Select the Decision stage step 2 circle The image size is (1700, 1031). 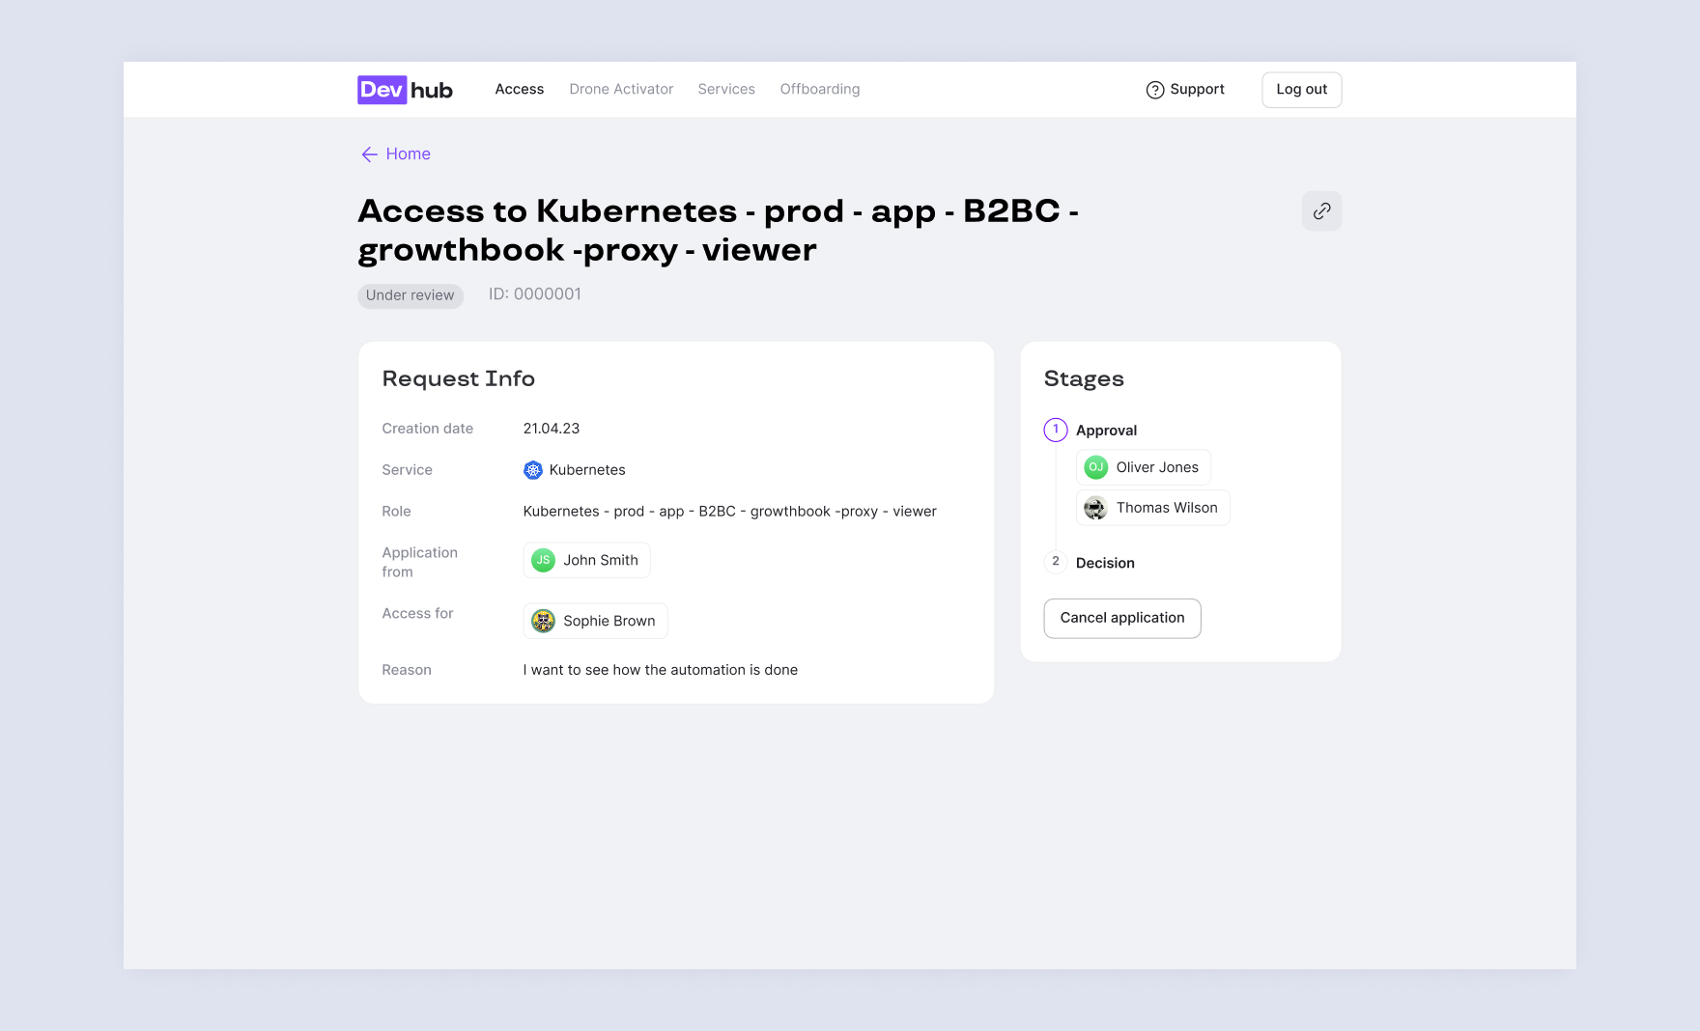[x=1056, y=562]
